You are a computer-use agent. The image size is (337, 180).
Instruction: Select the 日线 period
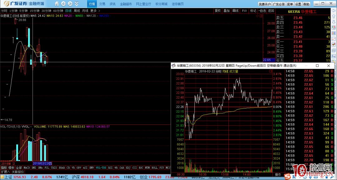pos(68,11)
